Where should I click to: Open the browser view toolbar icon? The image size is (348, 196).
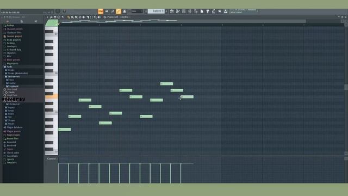[196, 11]
